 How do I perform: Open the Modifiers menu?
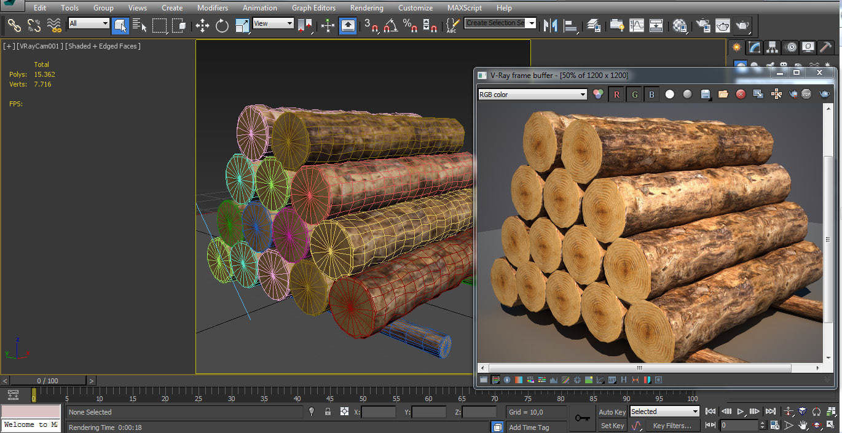[x=213, y=8]
